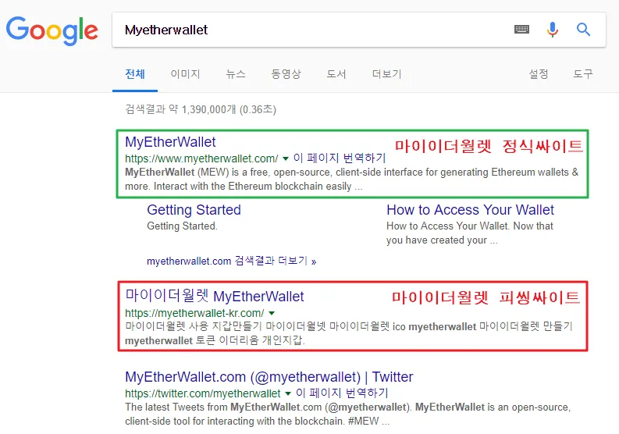Click inside the Myetherwallet search field
Screen dimensions: 619x434
click(312, 30)
